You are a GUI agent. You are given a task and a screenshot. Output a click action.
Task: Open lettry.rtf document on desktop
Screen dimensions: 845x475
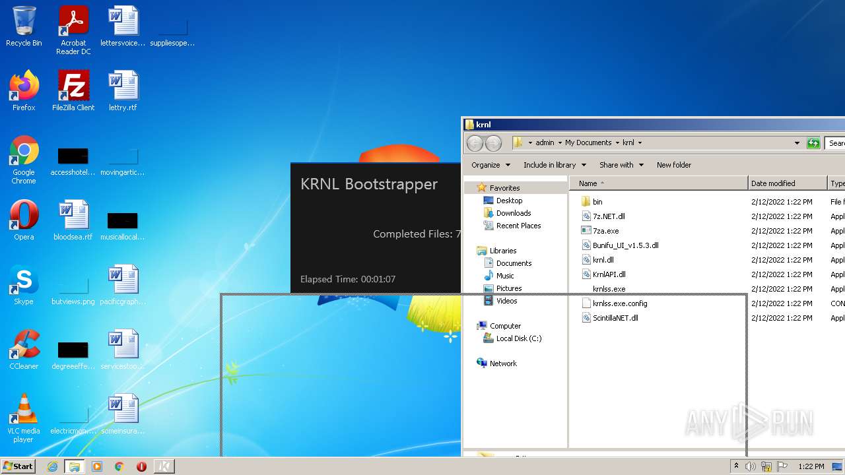coord(123,90)
